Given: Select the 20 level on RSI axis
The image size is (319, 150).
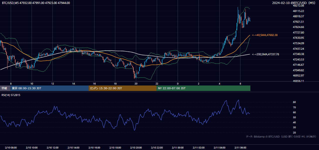Looking at the screenshot, I should coord(295,132).
